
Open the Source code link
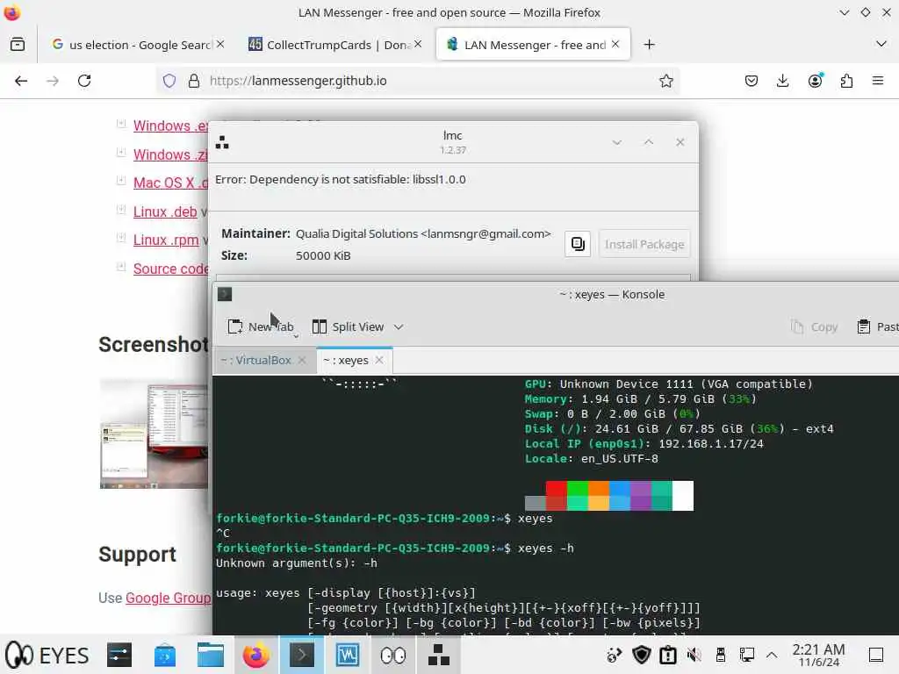[x=171, y=269]
